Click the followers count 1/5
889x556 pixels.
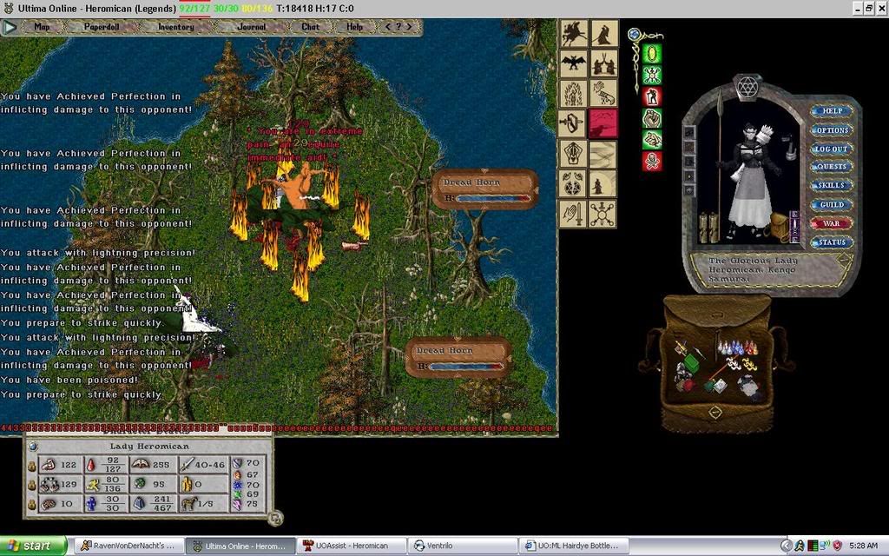[205, 503]
